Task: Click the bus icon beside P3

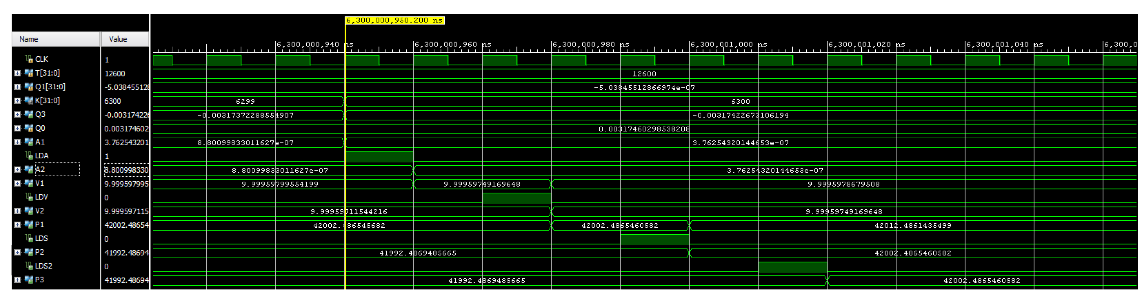Action: (x=29, y=280)
